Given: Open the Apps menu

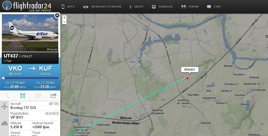Looking at the screenshot, I should point(68,7).
